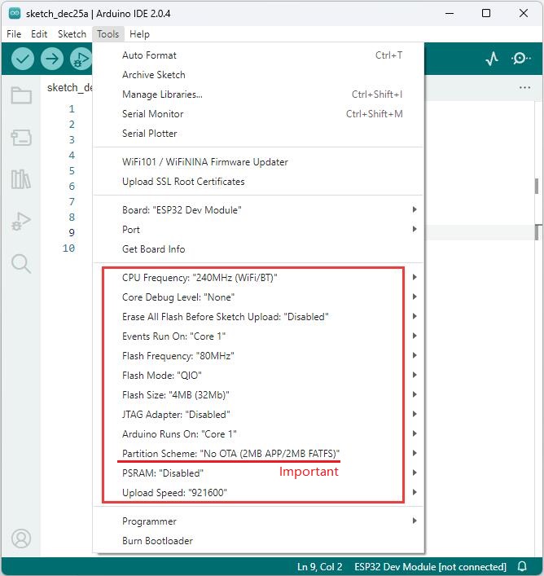
Task: Expand Upload Speed submenu
Action: (258, 493)
